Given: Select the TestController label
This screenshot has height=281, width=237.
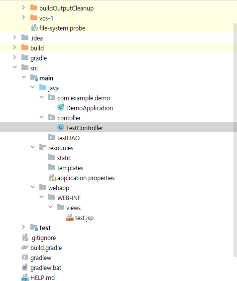Looking at the screenshot, I should point(85,128).
